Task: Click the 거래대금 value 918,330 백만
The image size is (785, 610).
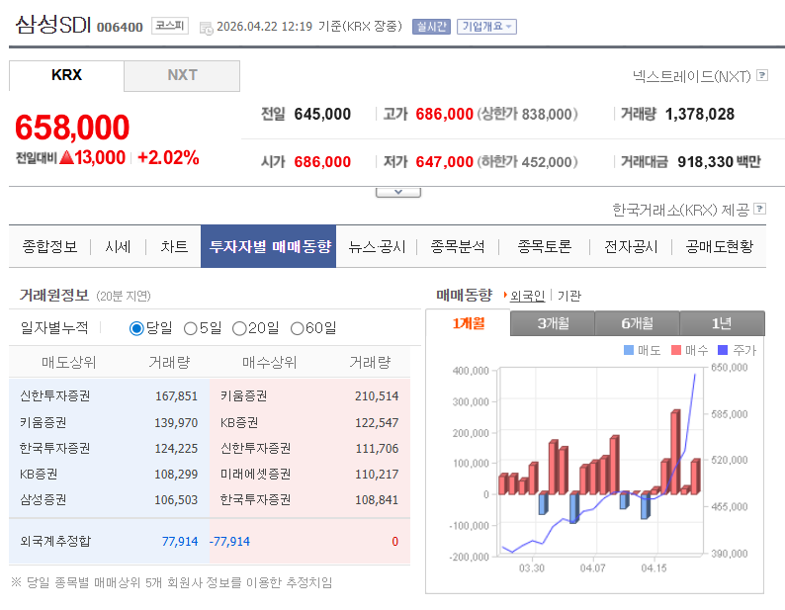Action: click(719, 162)
